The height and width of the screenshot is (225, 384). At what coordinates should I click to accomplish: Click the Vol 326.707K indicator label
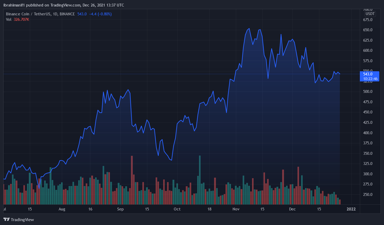tap(17, 20)
